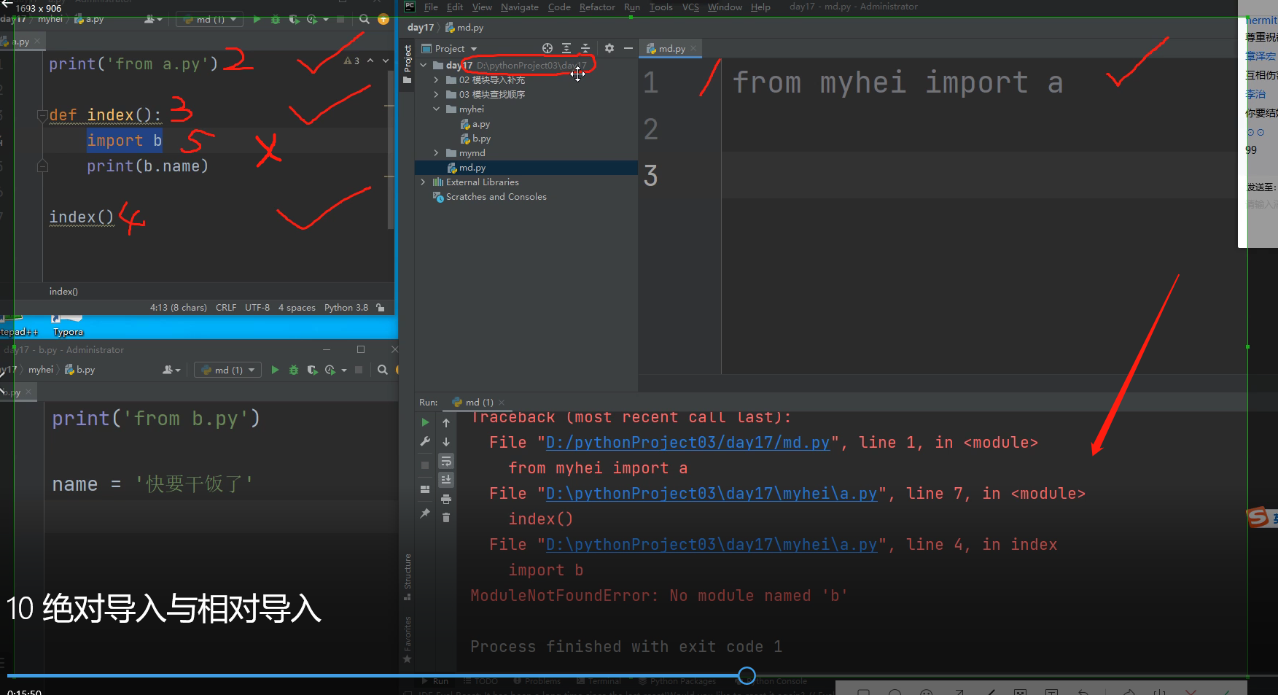The width and height of the screenshot is (1278, 695).
Task: Click Python 3.8 interpreter in status bar
Action: pos(346,308)
